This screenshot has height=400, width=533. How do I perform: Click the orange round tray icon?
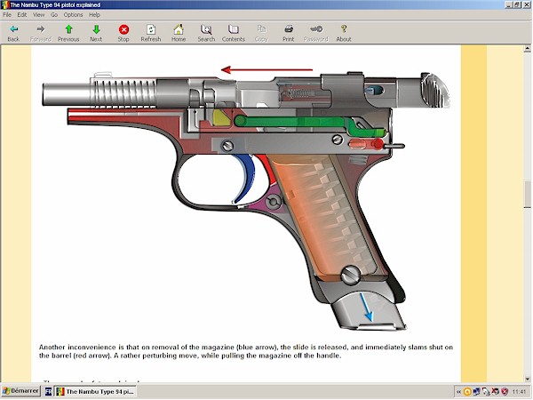467,392
